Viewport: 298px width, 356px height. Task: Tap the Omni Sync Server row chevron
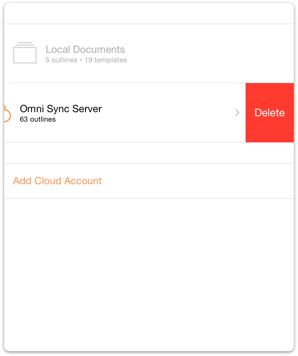(x=237, y=112)
